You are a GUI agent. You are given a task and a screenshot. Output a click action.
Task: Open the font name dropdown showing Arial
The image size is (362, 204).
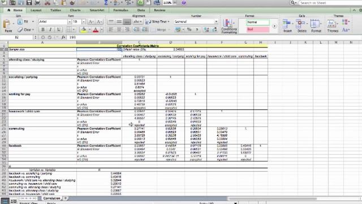[x=69, y=22]
